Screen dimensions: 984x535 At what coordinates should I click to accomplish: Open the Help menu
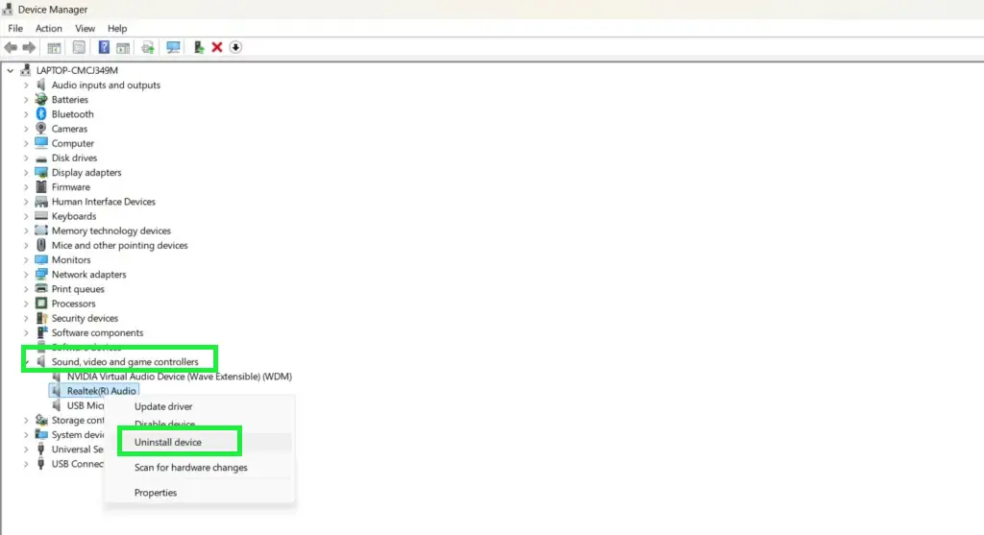(x=116, y=28)
